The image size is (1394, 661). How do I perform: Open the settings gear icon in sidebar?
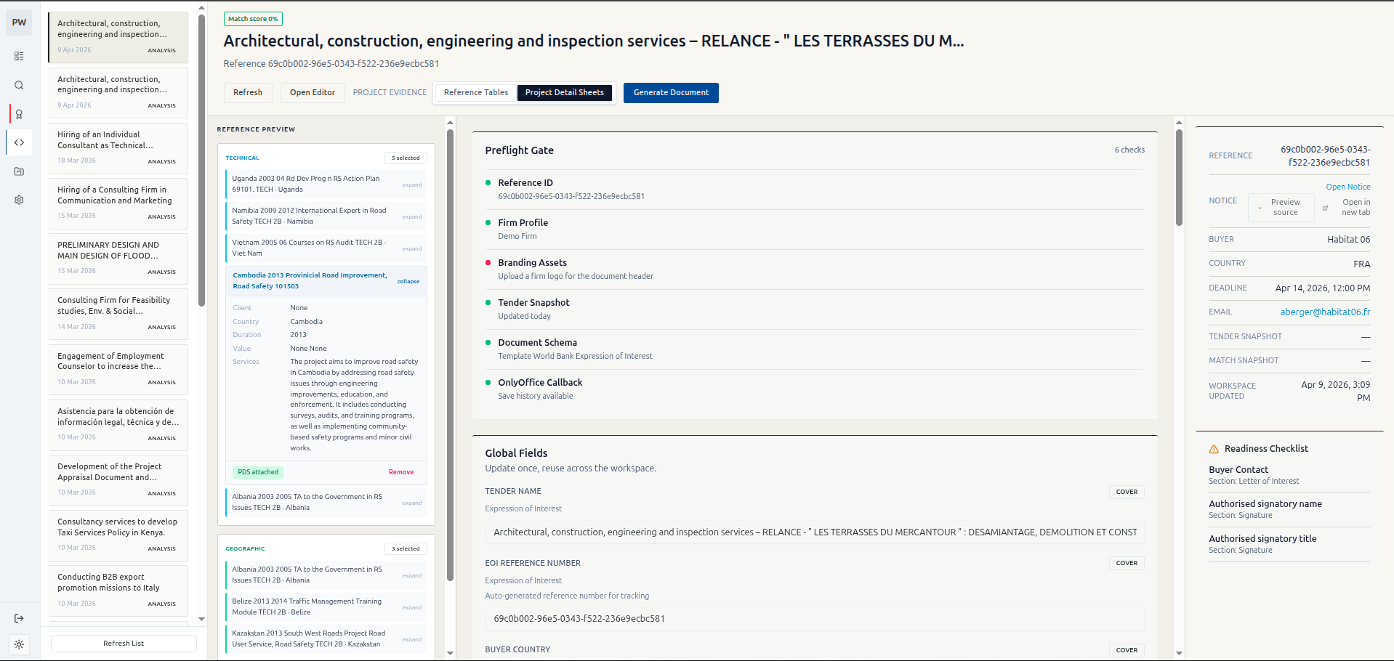click(19, 200)
